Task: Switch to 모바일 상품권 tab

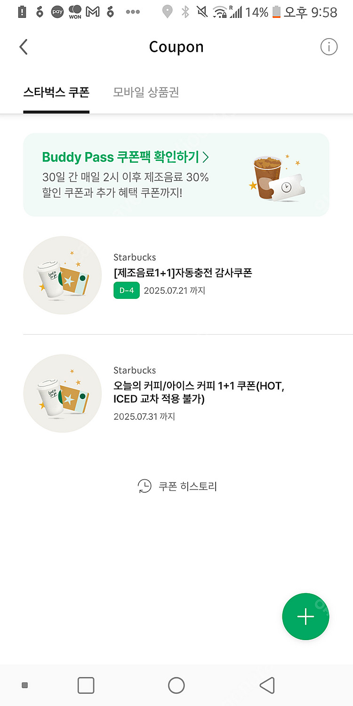Action: [x=146, y=92]
